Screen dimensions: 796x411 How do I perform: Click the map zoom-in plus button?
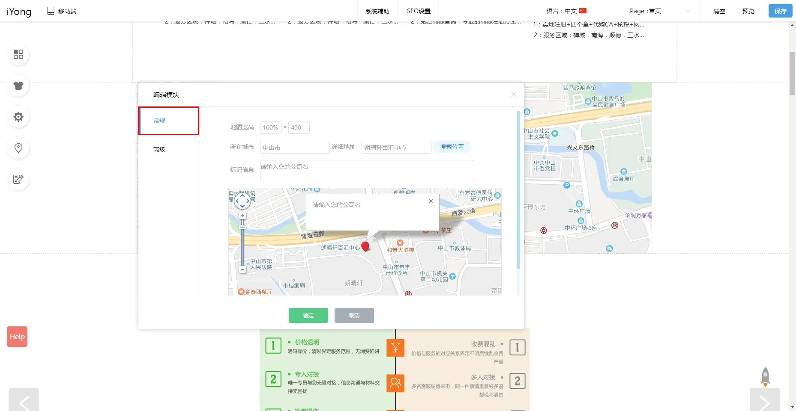pos(242,216)
